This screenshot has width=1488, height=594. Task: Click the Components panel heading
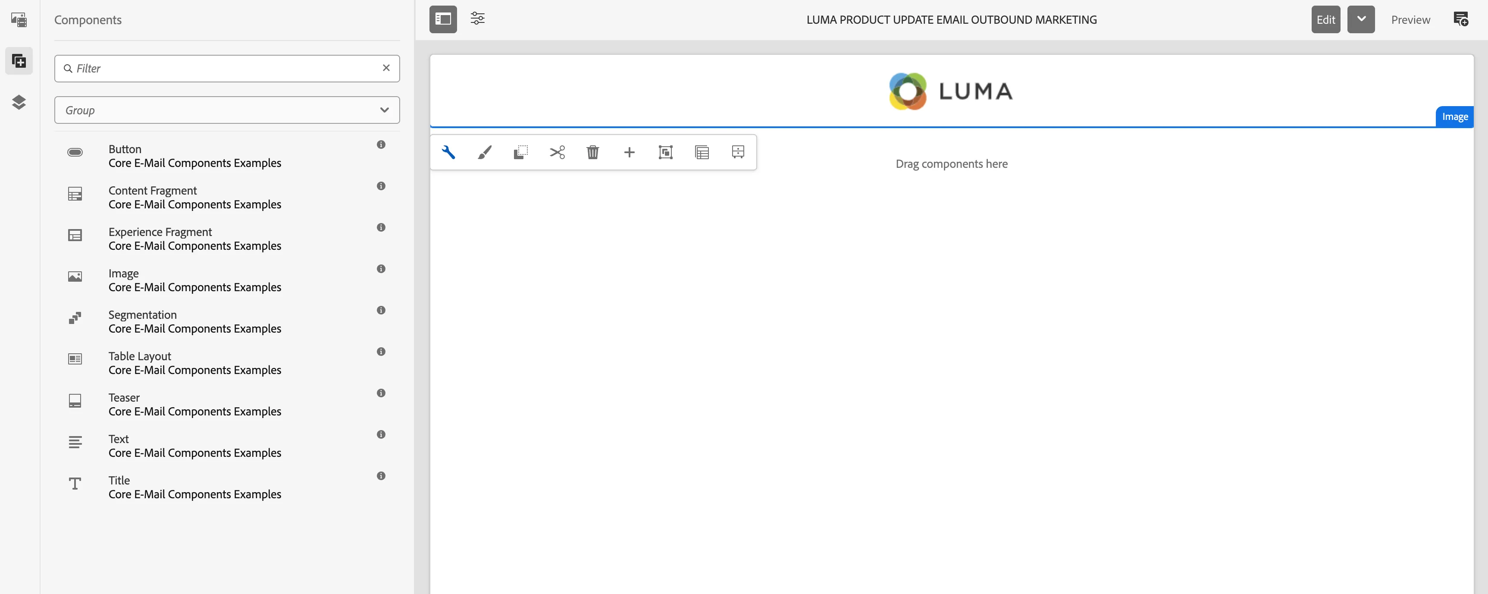coord(88,20)
